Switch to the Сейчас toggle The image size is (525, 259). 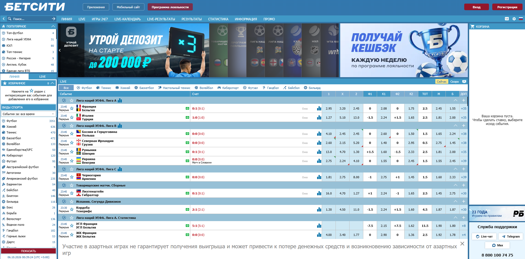442,82
